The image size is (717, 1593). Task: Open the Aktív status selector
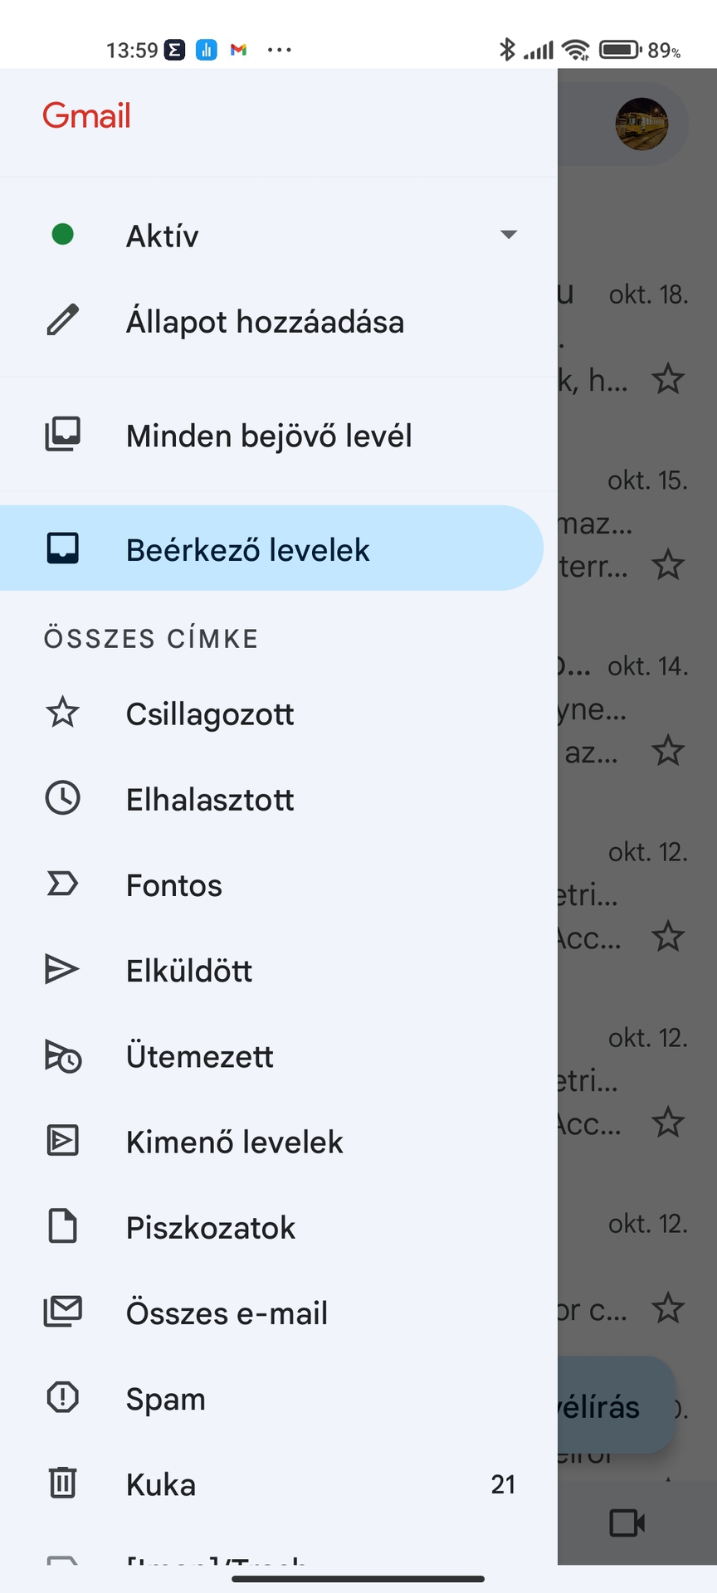163,236
